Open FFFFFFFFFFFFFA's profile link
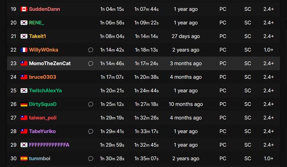287x167 pixels. coord(49,145)
